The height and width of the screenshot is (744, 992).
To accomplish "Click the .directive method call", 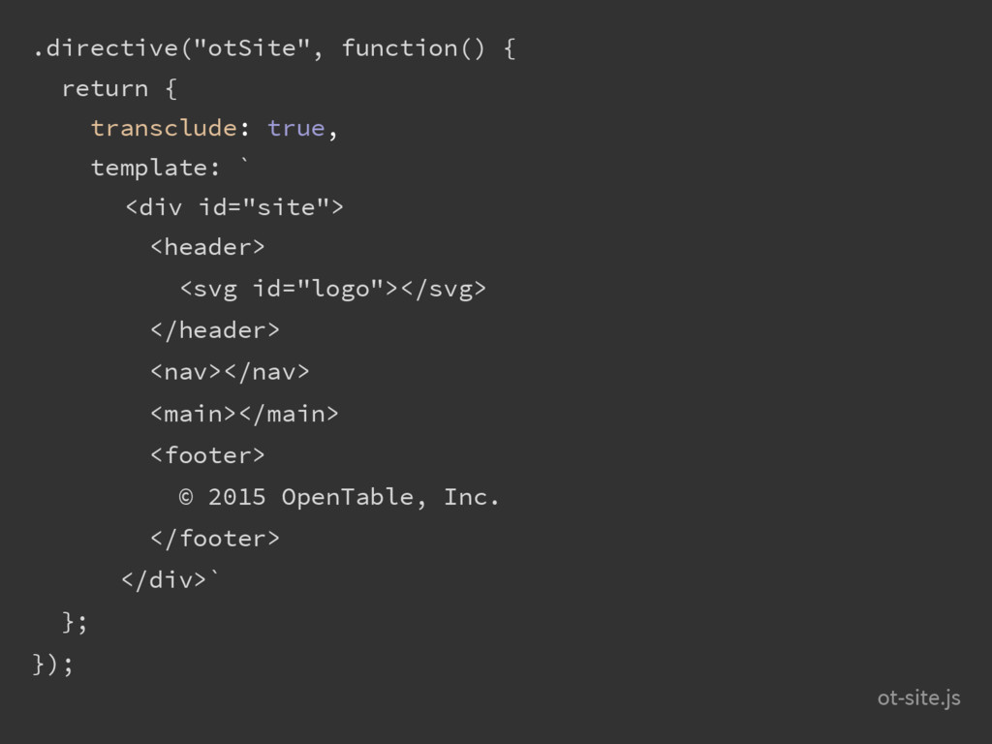I will (106, 48).
